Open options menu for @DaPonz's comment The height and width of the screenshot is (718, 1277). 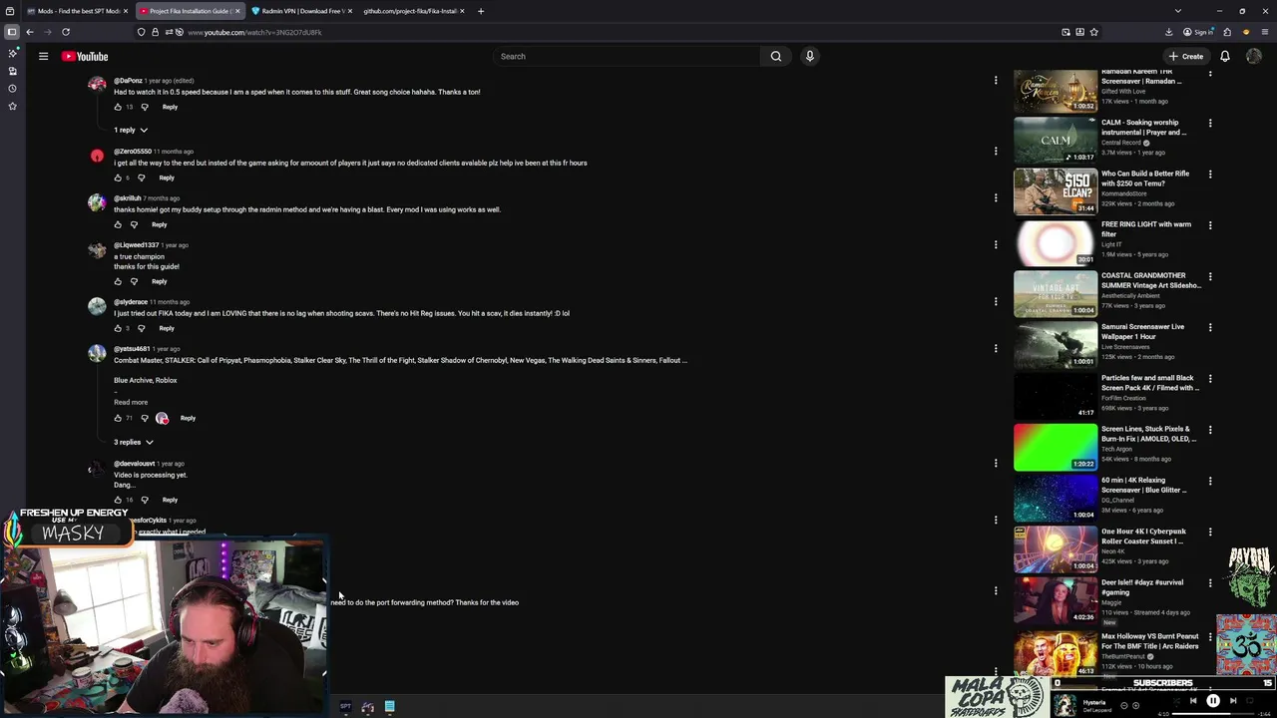click(x=996, y=80)
